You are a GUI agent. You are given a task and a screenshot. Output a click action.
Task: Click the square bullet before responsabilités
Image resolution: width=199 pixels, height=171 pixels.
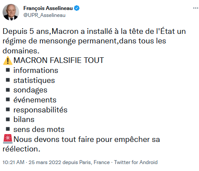point(8,109)
